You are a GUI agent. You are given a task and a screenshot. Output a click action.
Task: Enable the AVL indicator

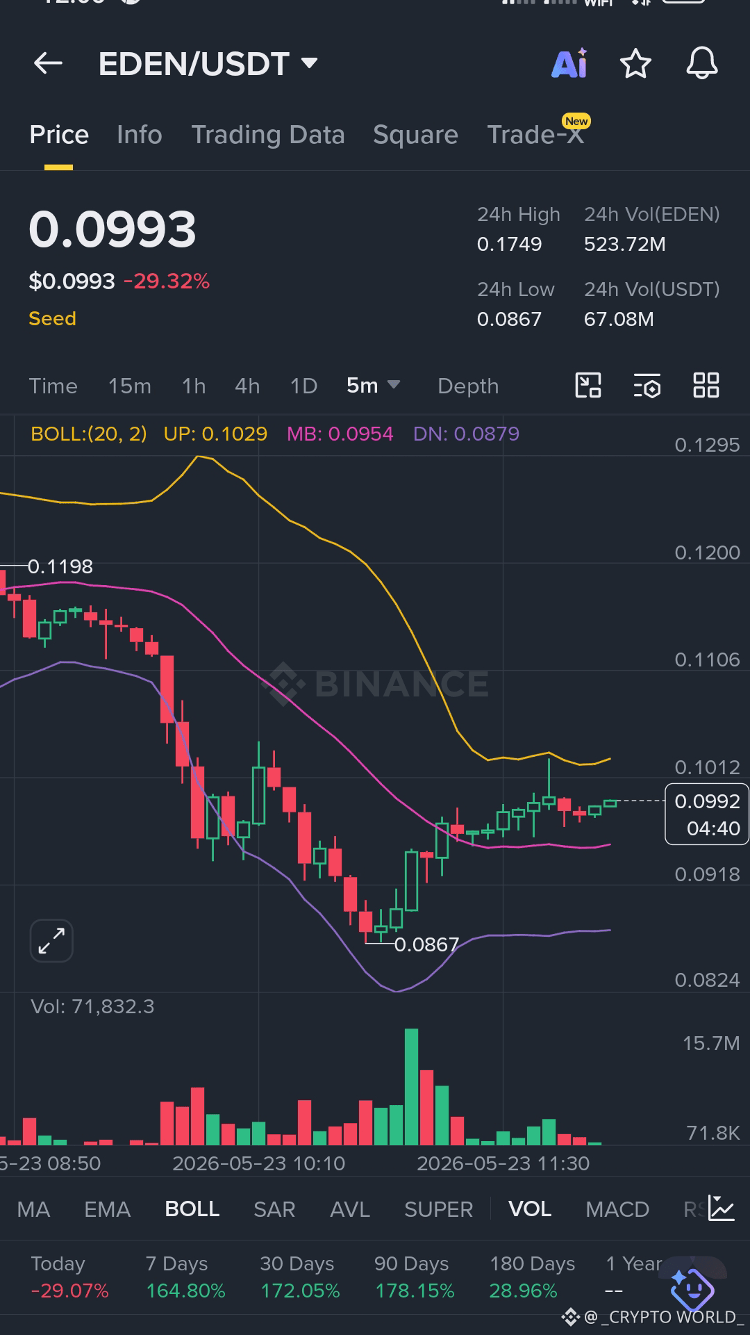(x=350, y=1209)
